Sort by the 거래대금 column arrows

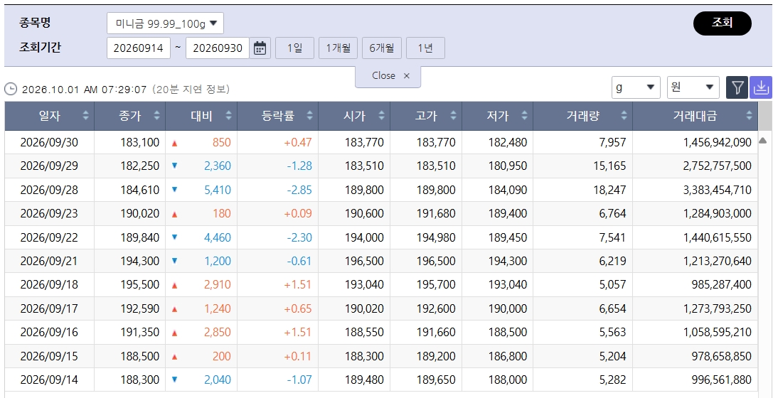(x=749, y=115)
